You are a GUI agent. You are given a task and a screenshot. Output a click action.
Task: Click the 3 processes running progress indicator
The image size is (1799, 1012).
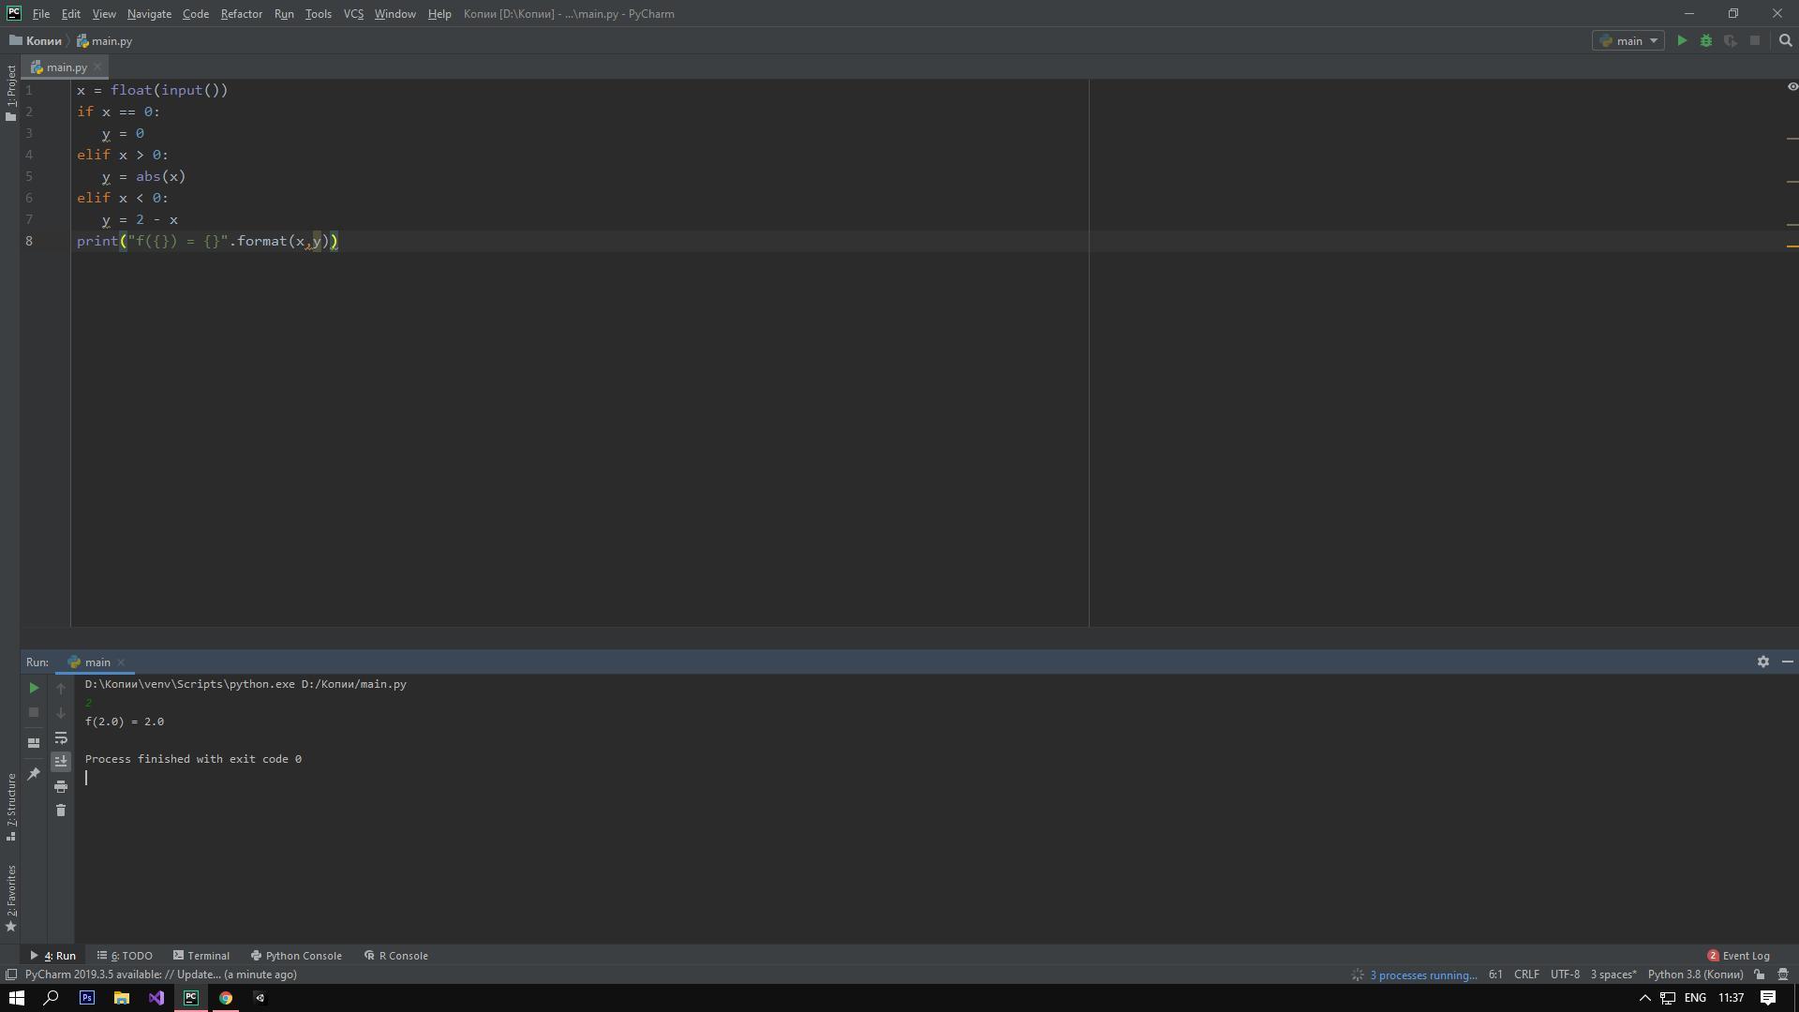click(1422, 975)
